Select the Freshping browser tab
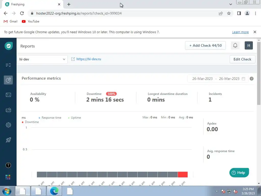Image resolution: width=261 pixels, height=196 pixels. pyautogui.click(x=32, y=4)
